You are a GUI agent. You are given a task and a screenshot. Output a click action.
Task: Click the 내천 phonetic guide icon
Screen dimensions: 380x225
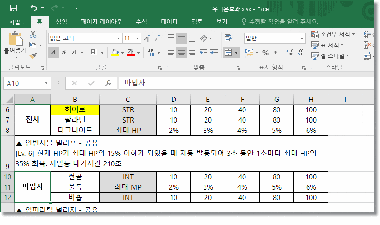(x=151, y=52)
